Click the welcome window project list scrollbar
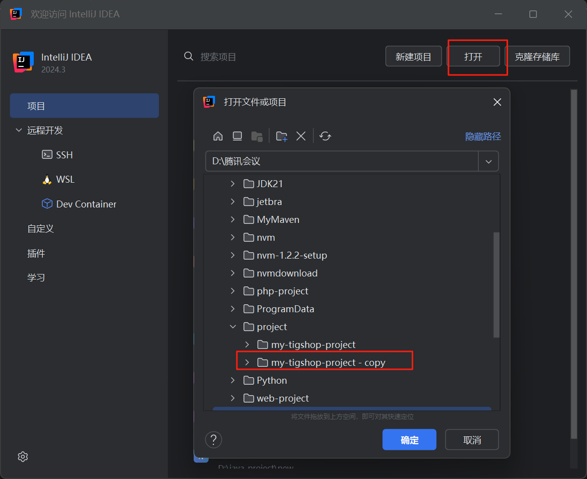This screenshot has height=479, width=587. click(574, 264)
